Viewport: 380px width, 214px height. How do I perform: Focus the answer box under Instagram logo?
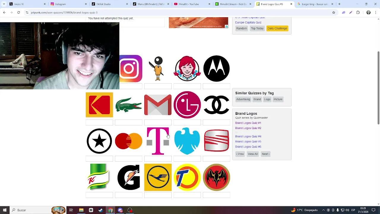pyautogui.click(x=131, y=86)
